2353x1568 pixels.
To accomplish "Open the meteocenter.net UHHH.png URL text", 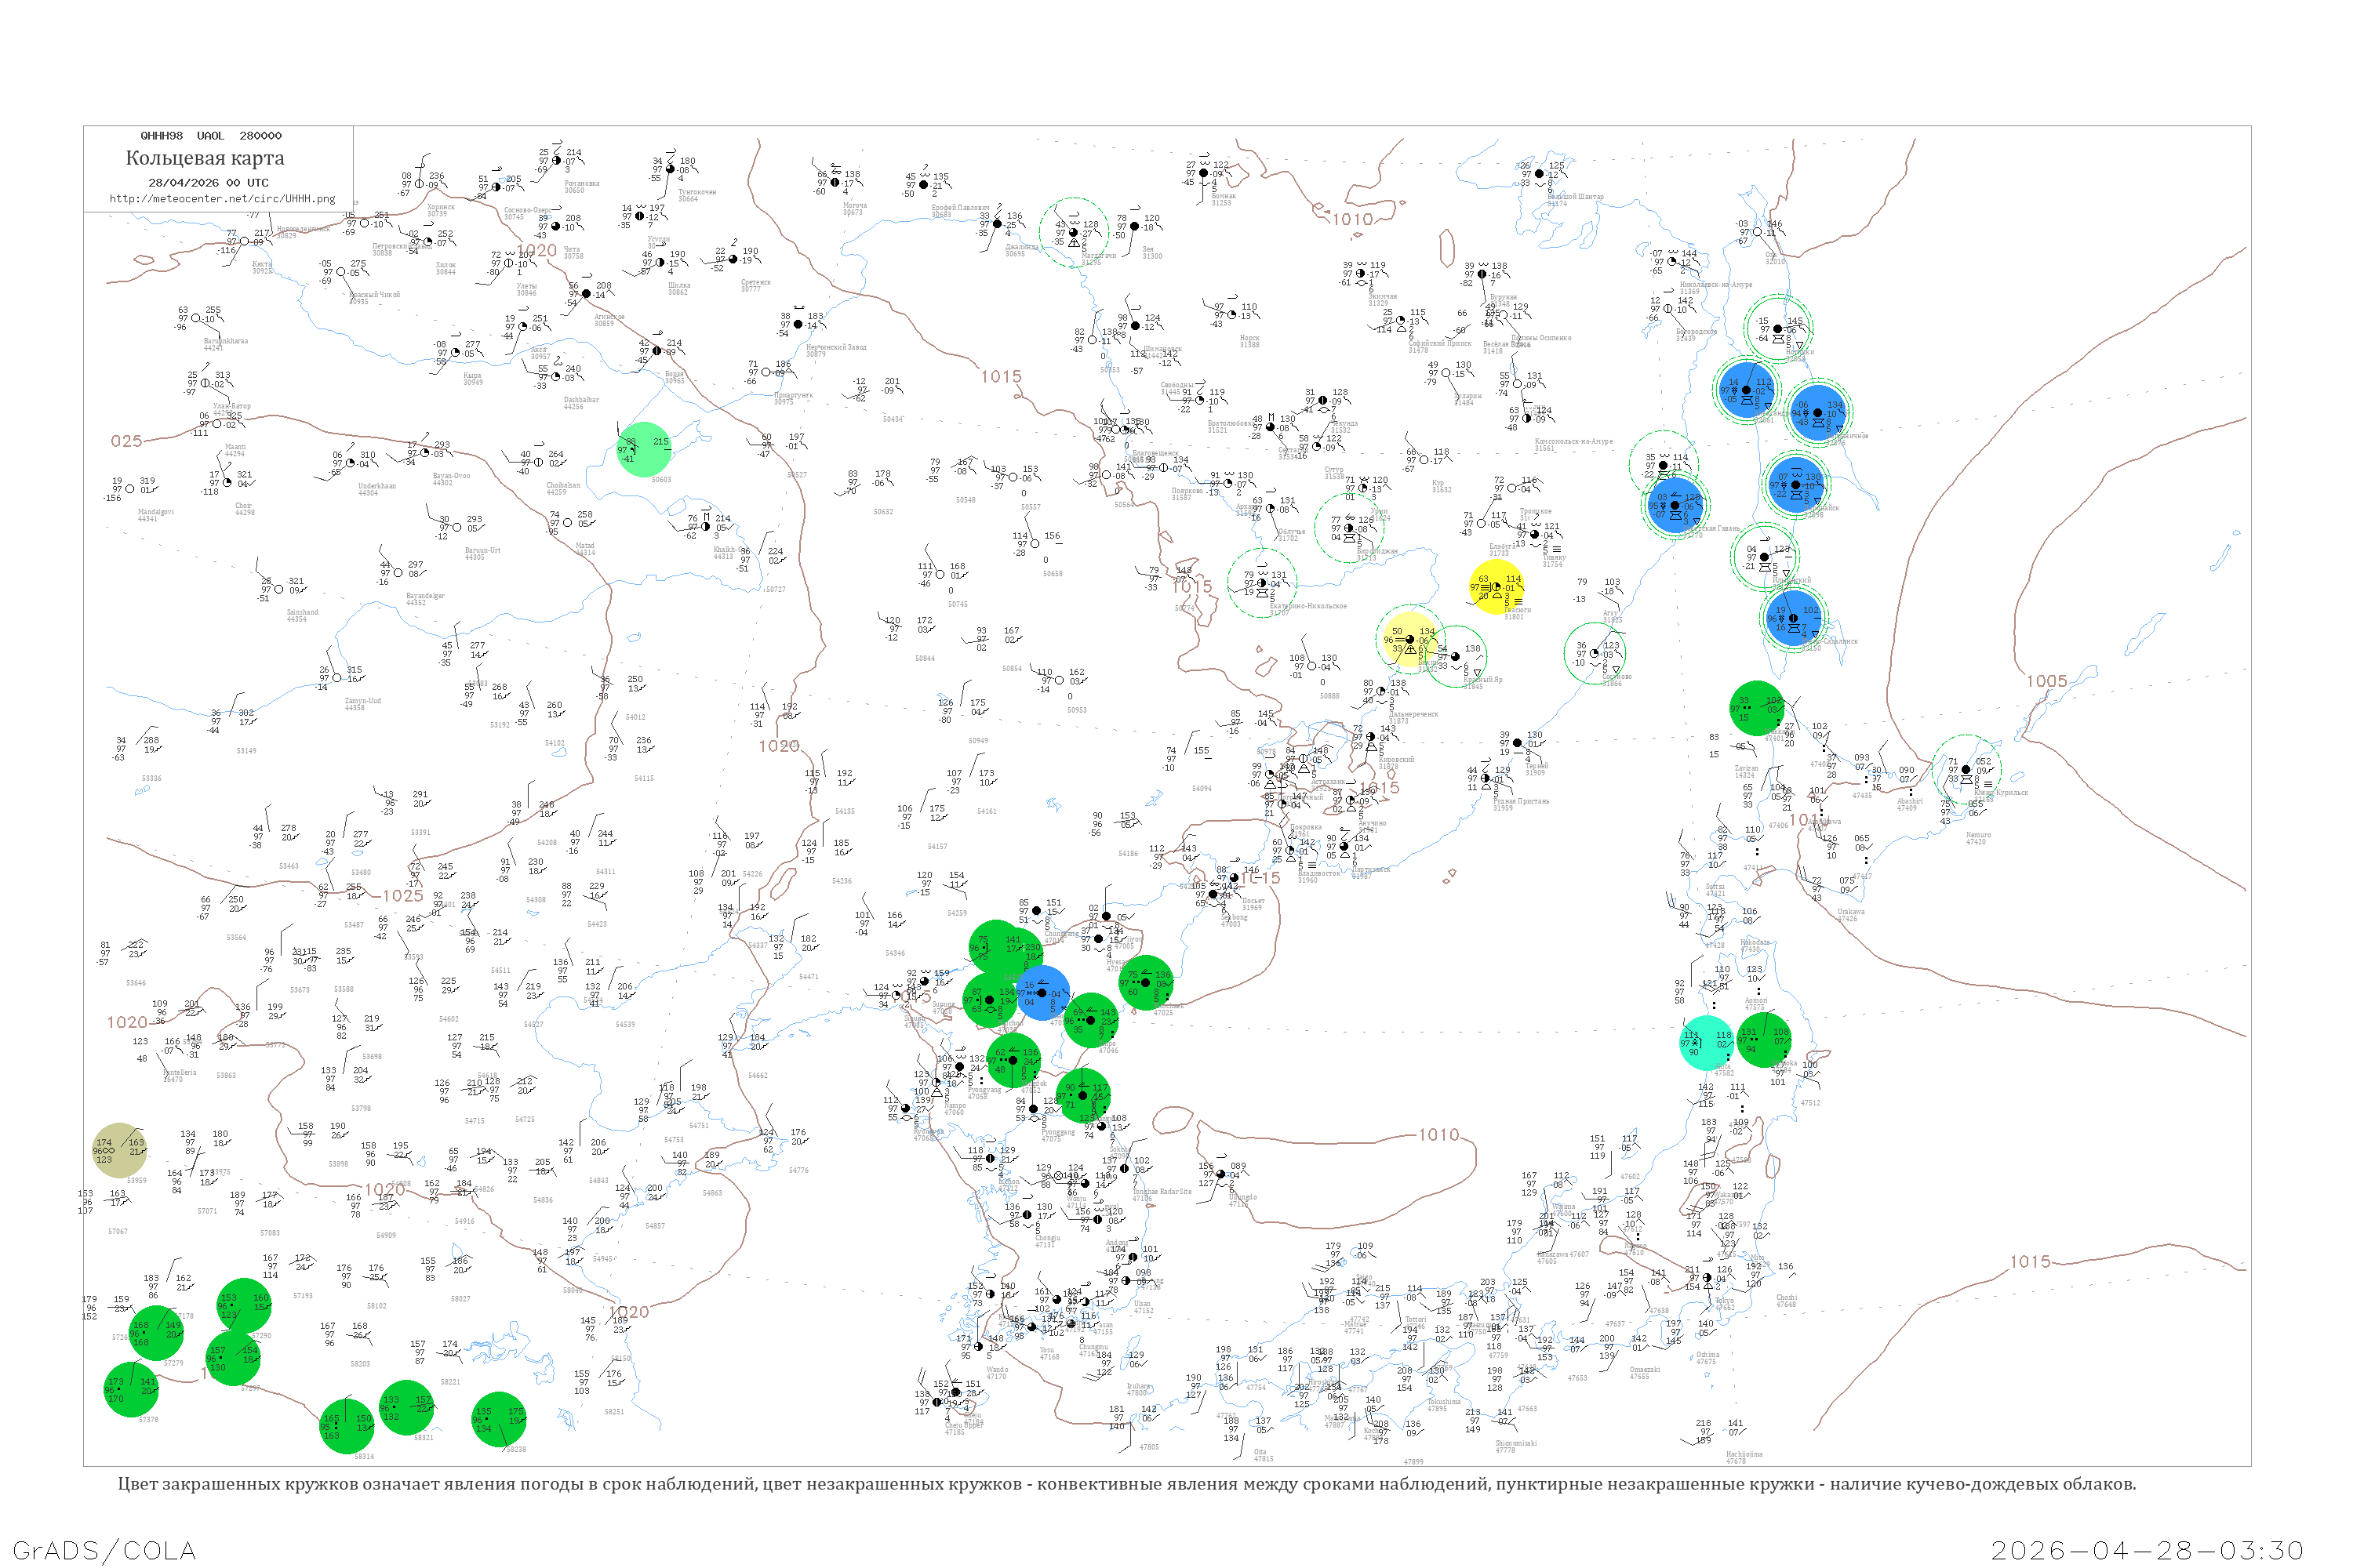I will click(222, 198).
